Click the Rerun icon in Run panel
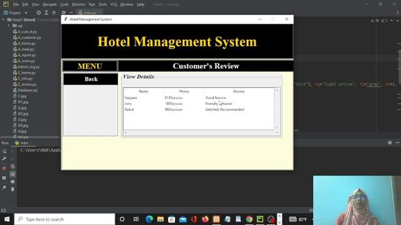Viewport: 401px width, 225px height. pyautogui.click(x=4, y=151)
